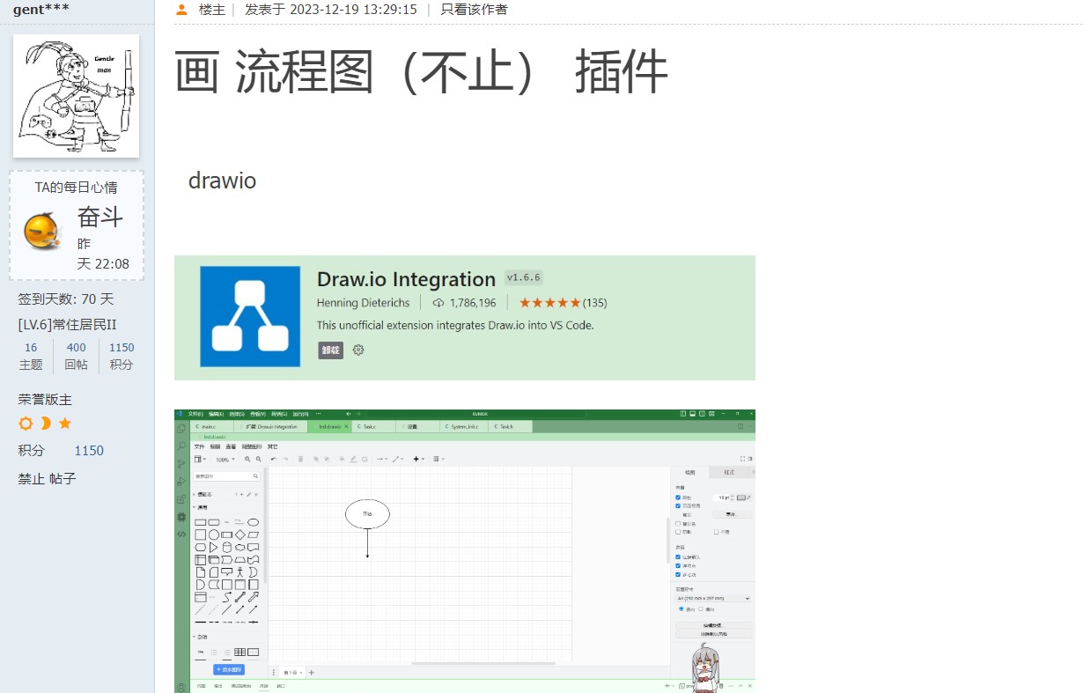Click the redo arrow in draw.io toolbar

click(x=285, y=459)
